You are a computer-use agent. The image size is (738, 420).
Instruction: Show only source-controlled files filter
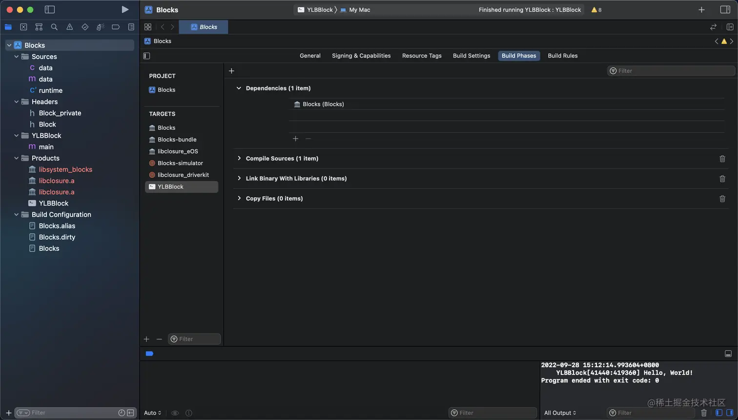(x=130, y=413)
